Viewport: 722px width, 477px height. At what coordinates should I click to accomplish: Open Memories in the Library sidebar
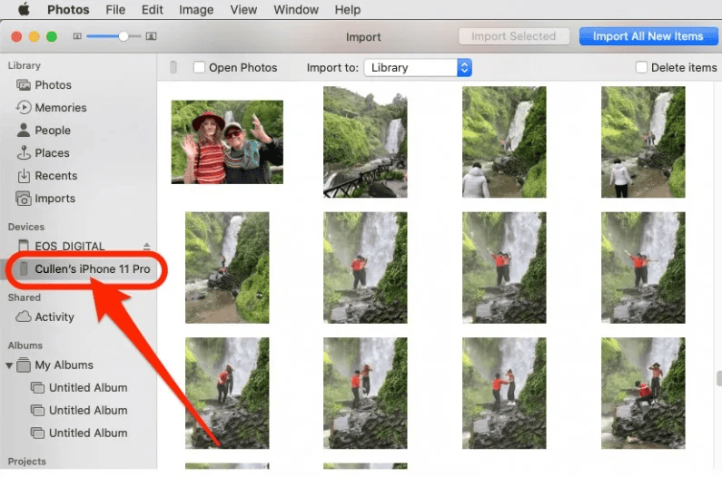[x=60, y=108]
